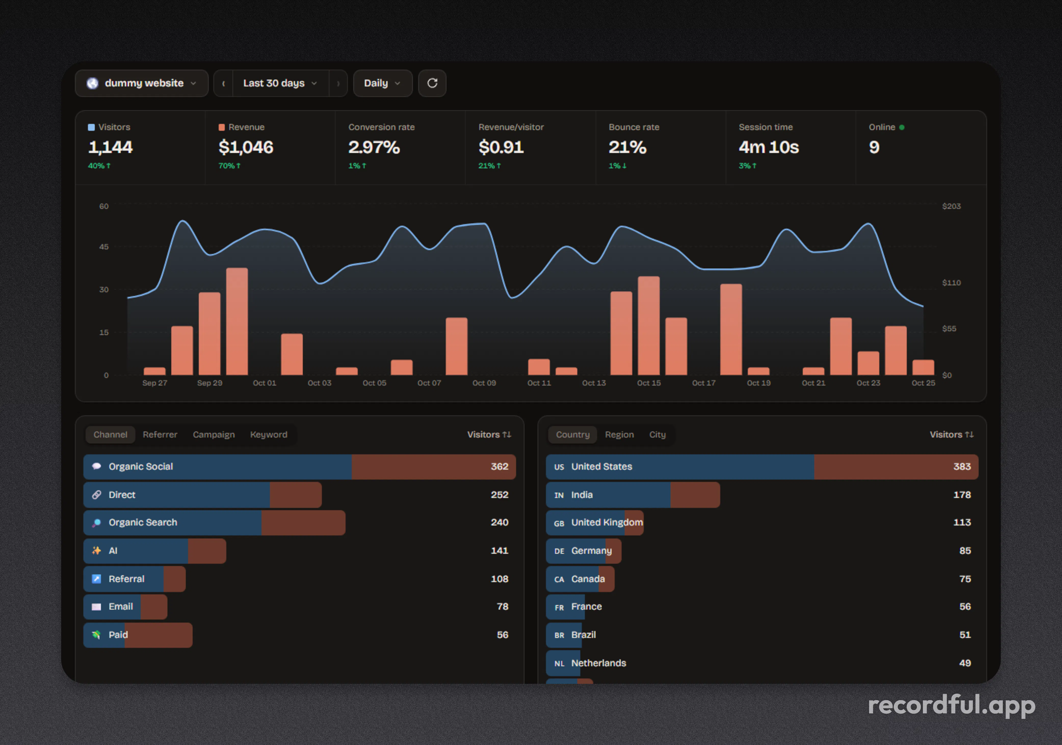Open the dummy website selector dropdown

point(141,83)
